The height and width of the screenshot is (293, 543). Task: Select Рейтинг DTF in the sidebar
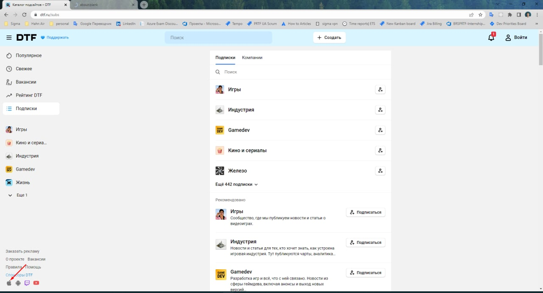(x=29, y=95)
